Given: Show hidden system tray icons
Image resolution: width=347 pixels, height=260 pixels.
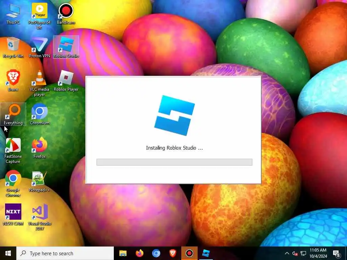Looking at the screenshot, I should (287, 253).
